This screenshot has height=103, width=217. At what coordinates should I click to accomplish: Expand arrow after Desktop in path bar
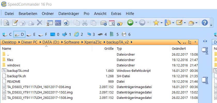coord(19,42)
